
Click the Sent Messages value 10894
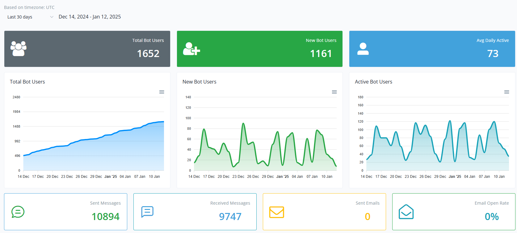[106, 217]
